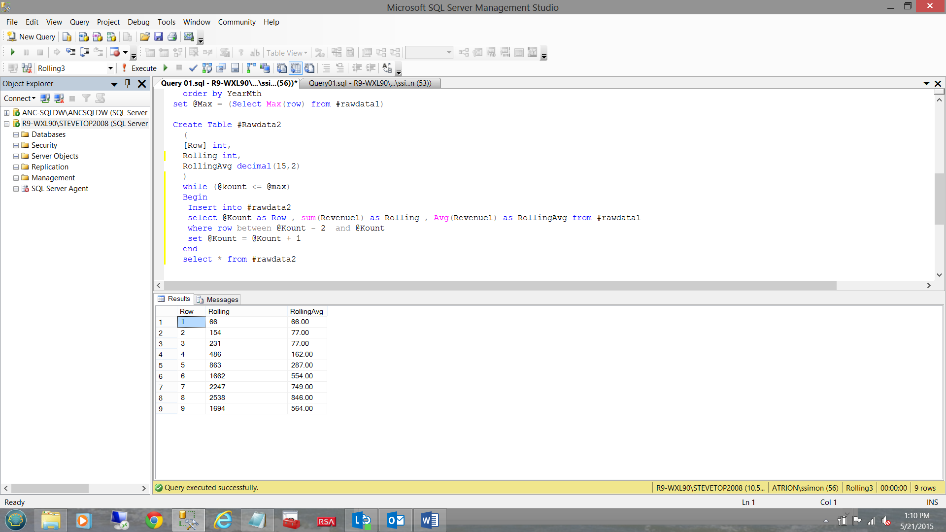Toggle Object Explorer auto-hide pin
Screen dimensions: 946x532
[128, 84]
